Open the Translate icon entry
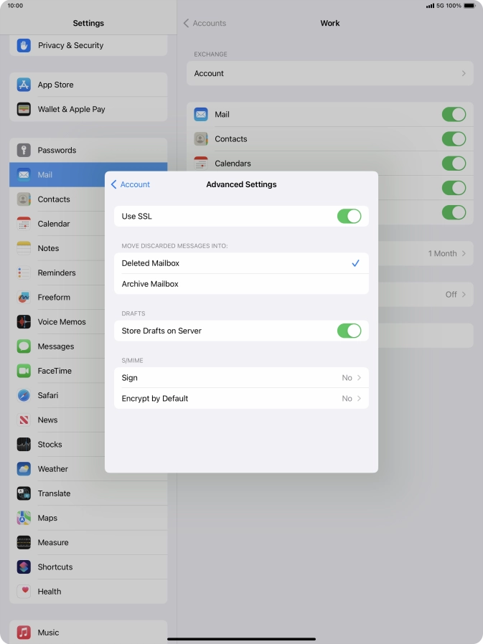The width and height of the screenshot is (483, 644). [x=24, y=493]
